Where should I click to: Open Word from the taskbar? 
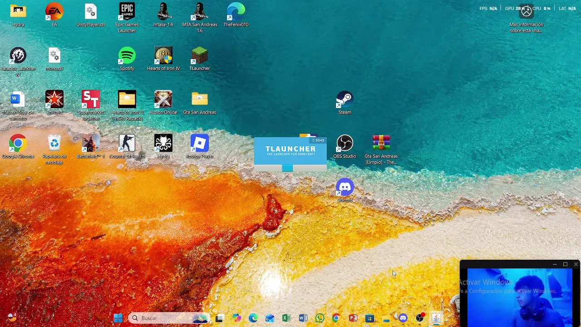[x=303, y=318]
